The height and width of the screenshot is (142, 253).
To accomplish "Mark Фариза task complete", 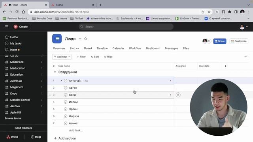I will click(x=66, y=116).
